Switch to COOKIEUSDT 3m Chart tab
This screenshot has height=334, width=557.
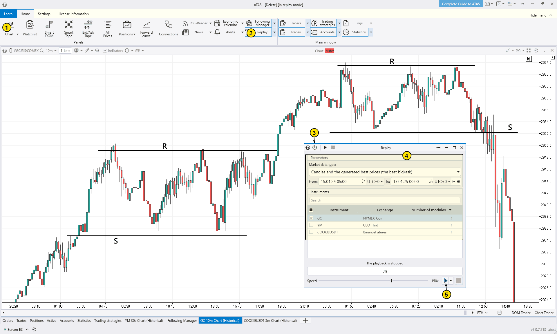click(x=270, y=321)
